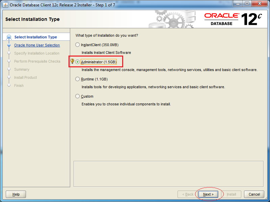The width and height of the screenshot is (270, 202).
Task: Cancel the Oracle client installation
Action: coord(254,194)
